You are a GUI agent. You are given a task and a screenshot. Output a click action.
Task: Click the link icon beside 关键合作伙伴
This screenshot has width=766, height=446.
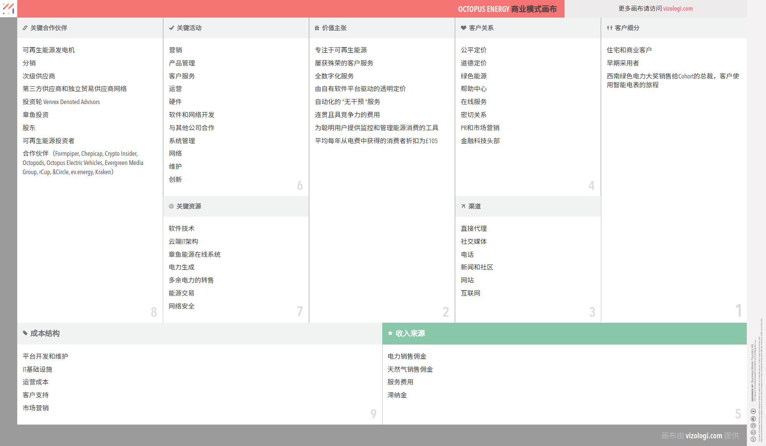(x=25, y=28)
